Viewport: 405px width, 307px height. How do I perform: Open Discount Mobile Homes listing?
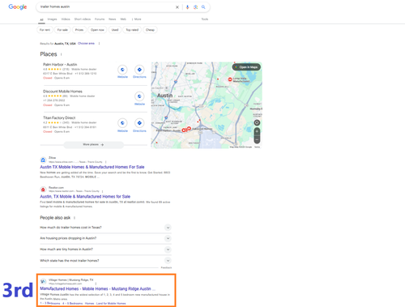62,92
